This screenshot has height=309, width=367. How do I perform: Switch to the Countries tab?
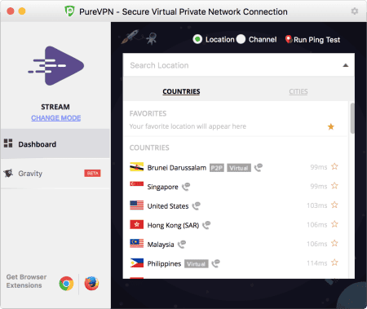pos(181,91)
